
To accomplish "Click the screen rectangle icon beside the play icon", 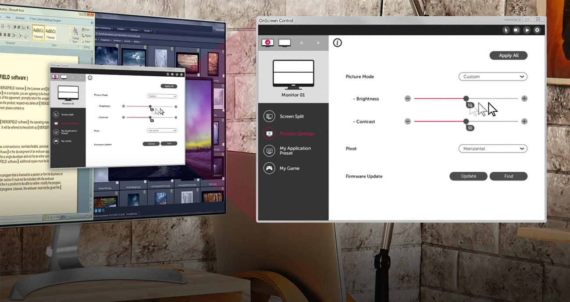I will [517, 30].
